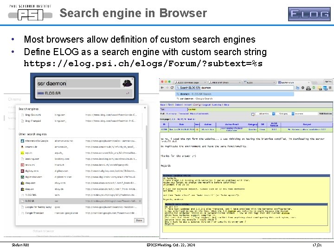Switch to the third 'ELOG' browser tab
334x250 pixels.
[x=259, y=82]
